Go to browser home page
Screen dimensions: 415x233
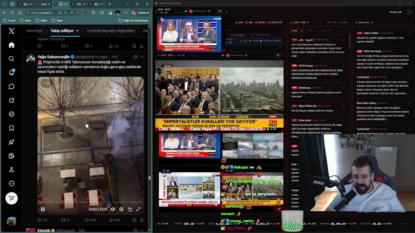tap(20, 13)
